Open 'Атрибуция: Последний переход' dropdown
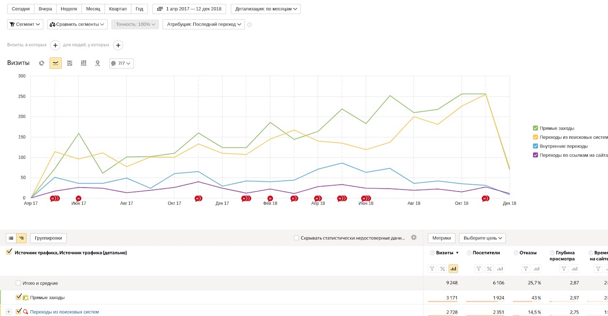The width and height of the screenshot is (608, 316). 203,24
